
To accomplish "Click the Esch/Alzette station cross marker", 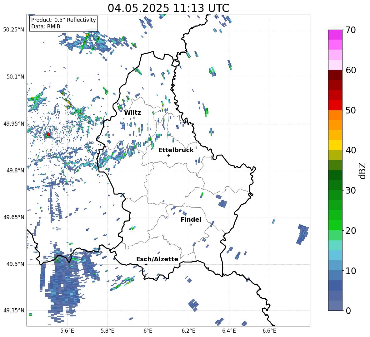I will (146, 264).
